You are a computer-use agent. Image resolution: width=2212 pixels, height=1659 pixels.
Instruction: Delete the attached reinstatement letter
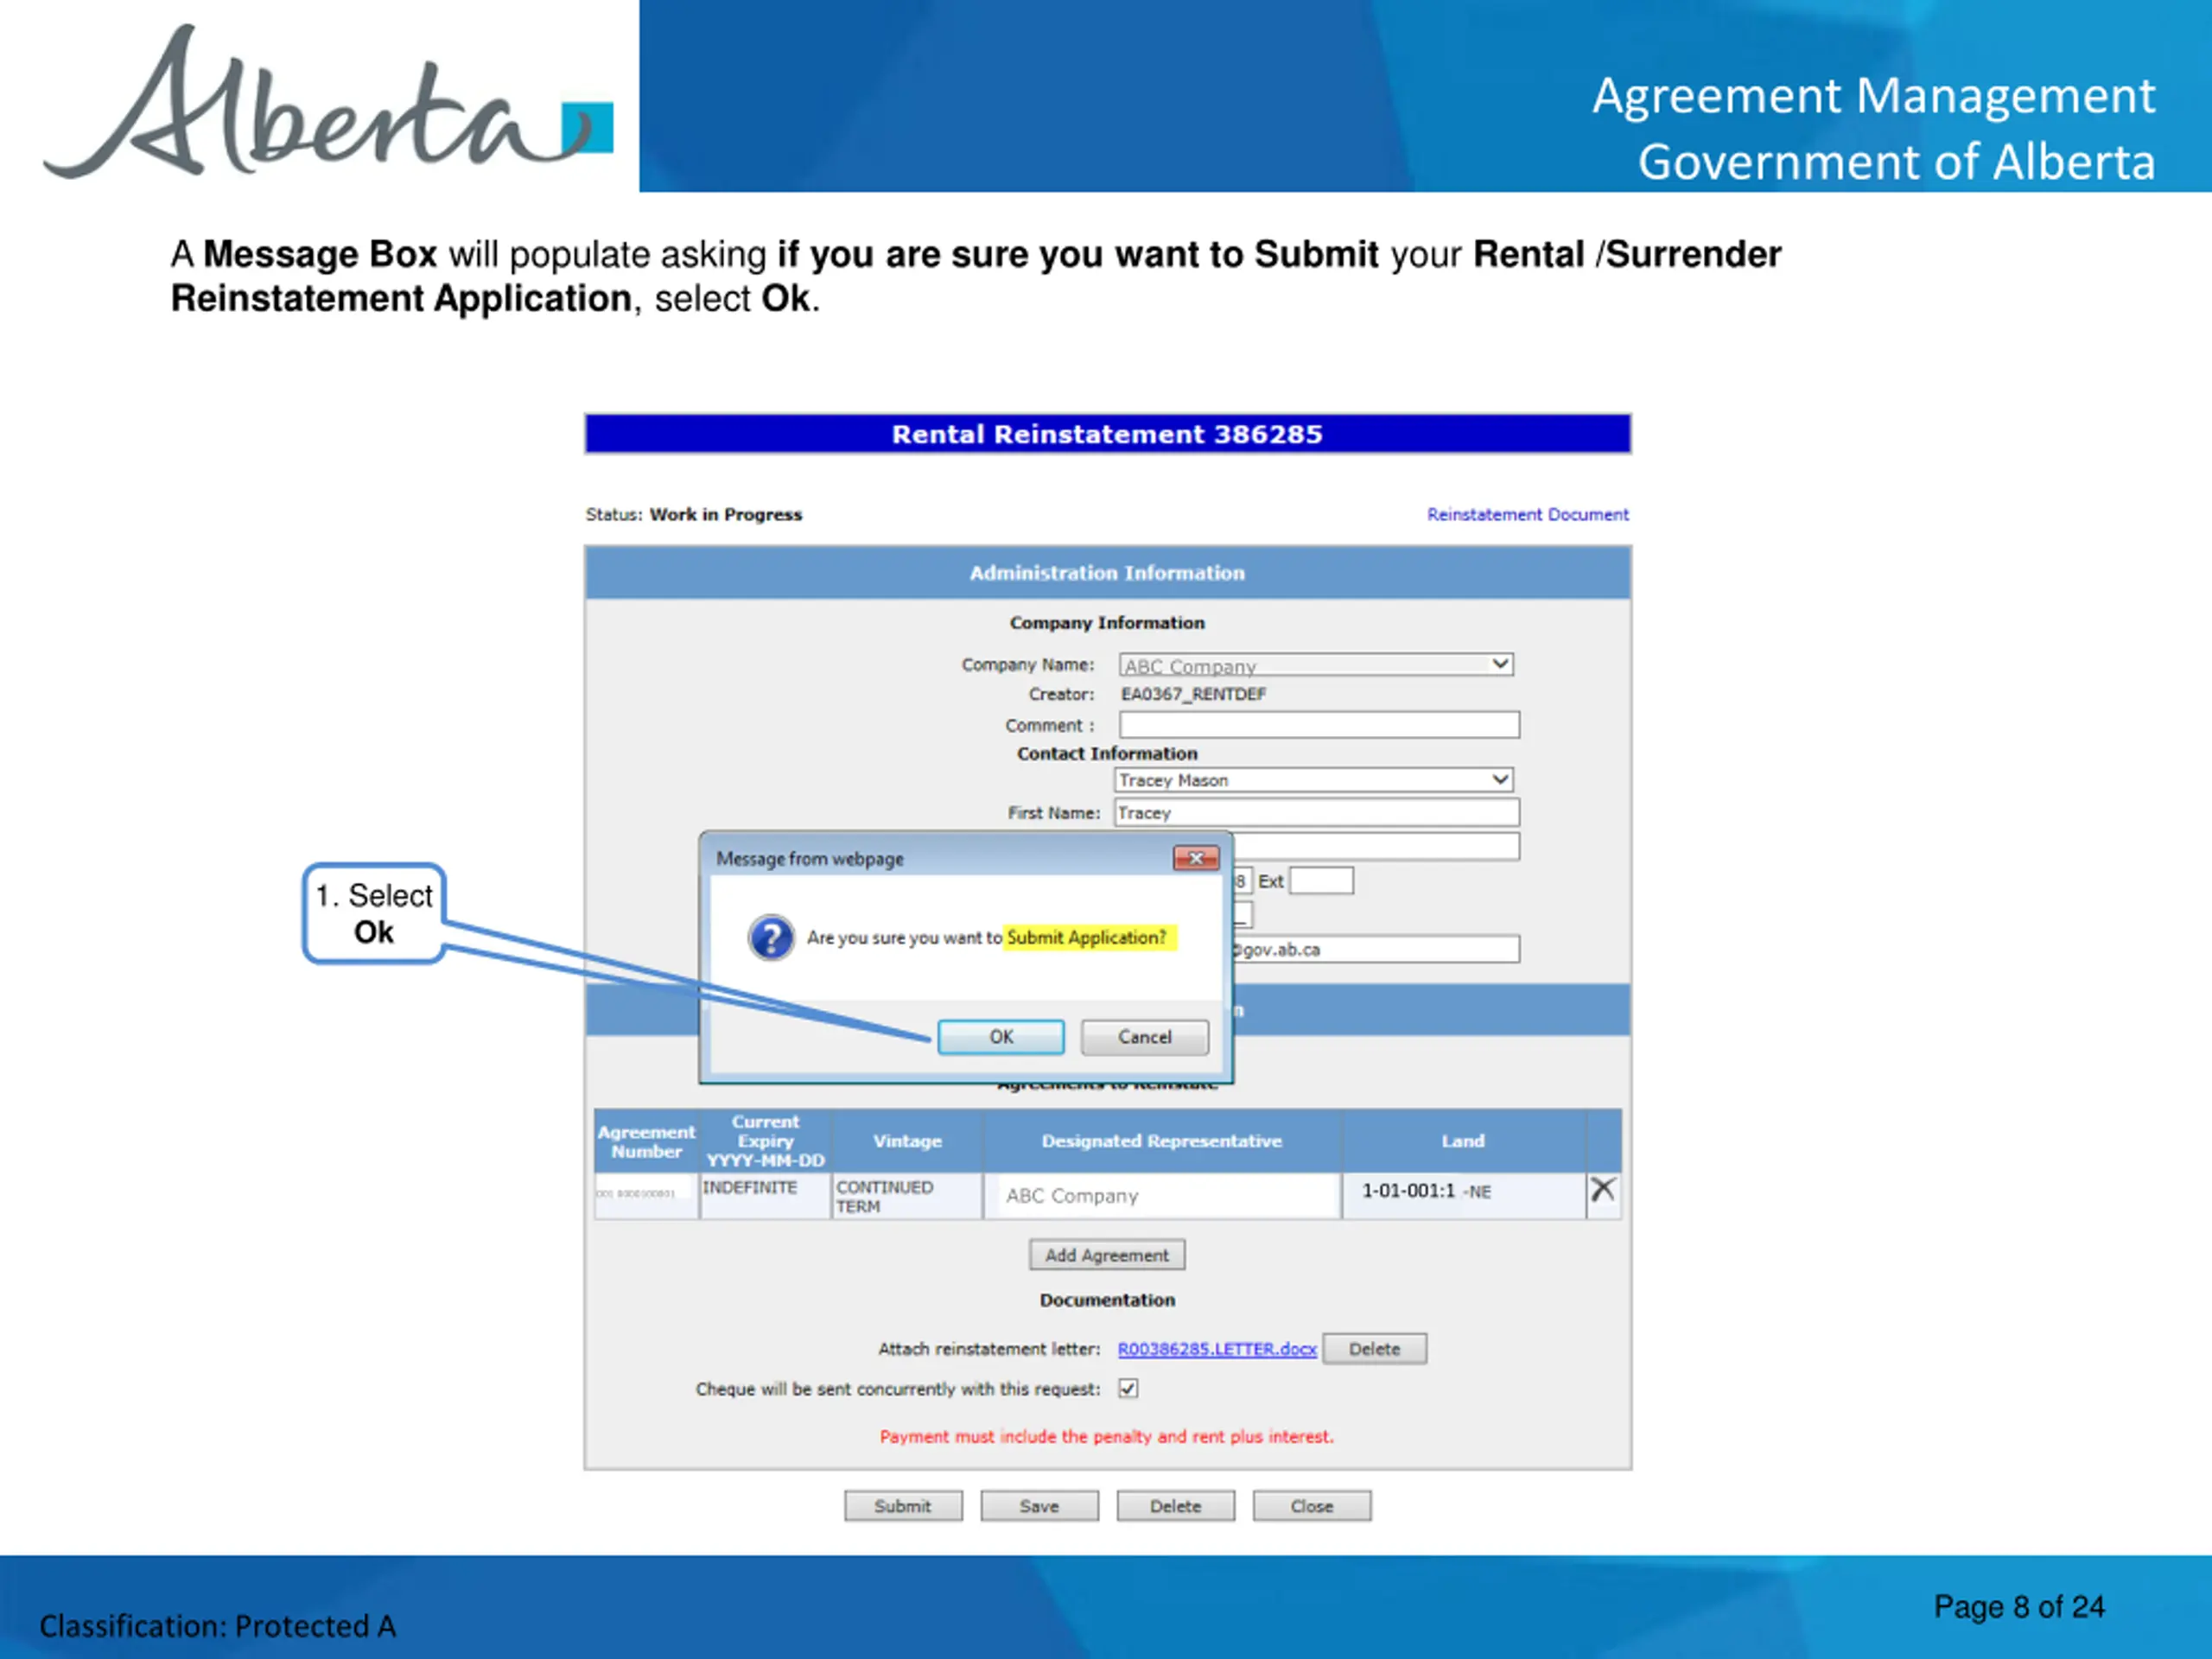click(x=1374, y=1349)
